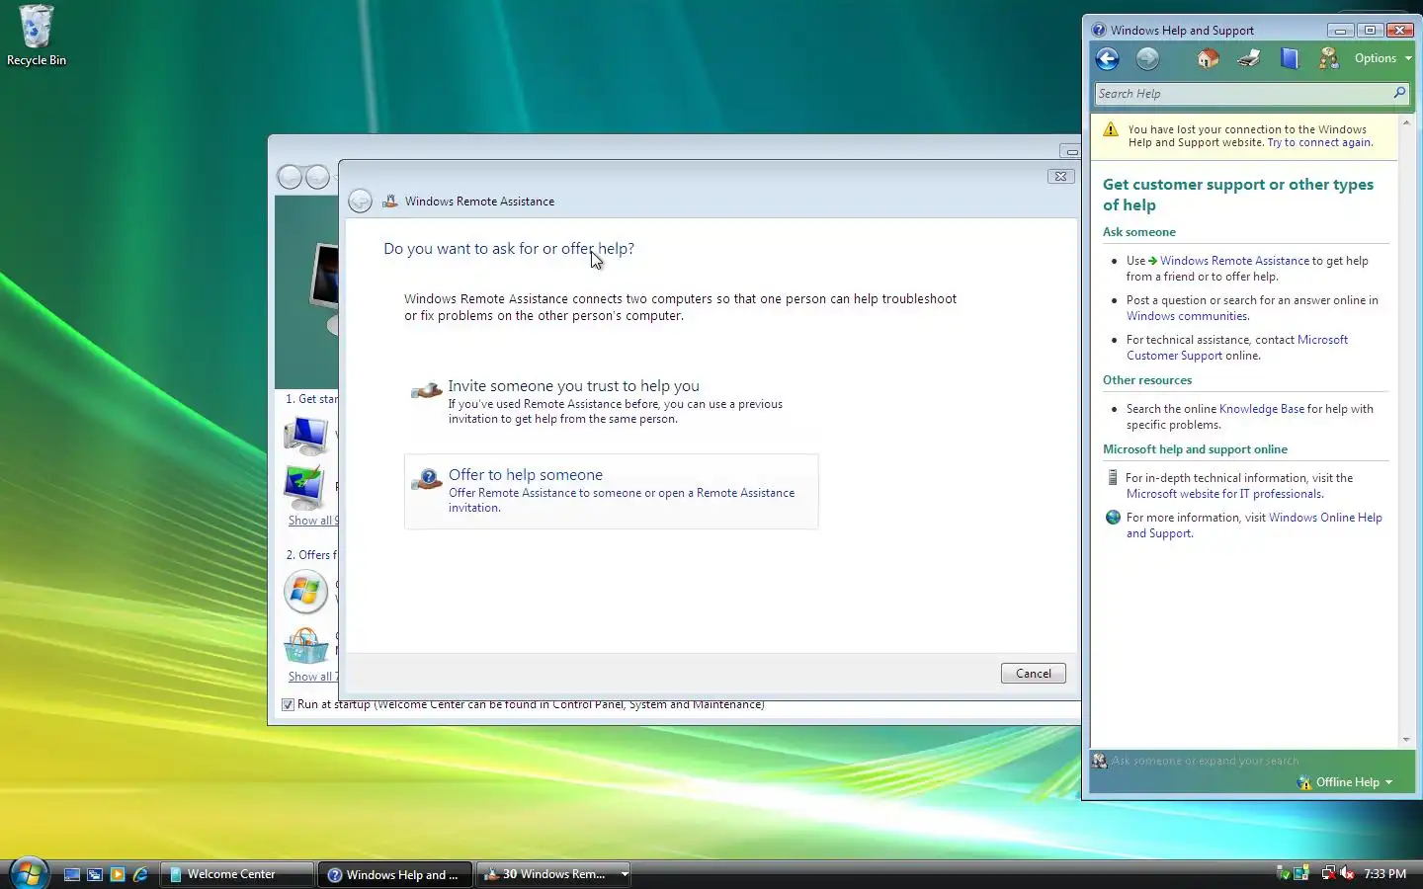Click the transfer files icon in Welcome Center
This screenshot has height=889, width=1423.
(304, 487)
